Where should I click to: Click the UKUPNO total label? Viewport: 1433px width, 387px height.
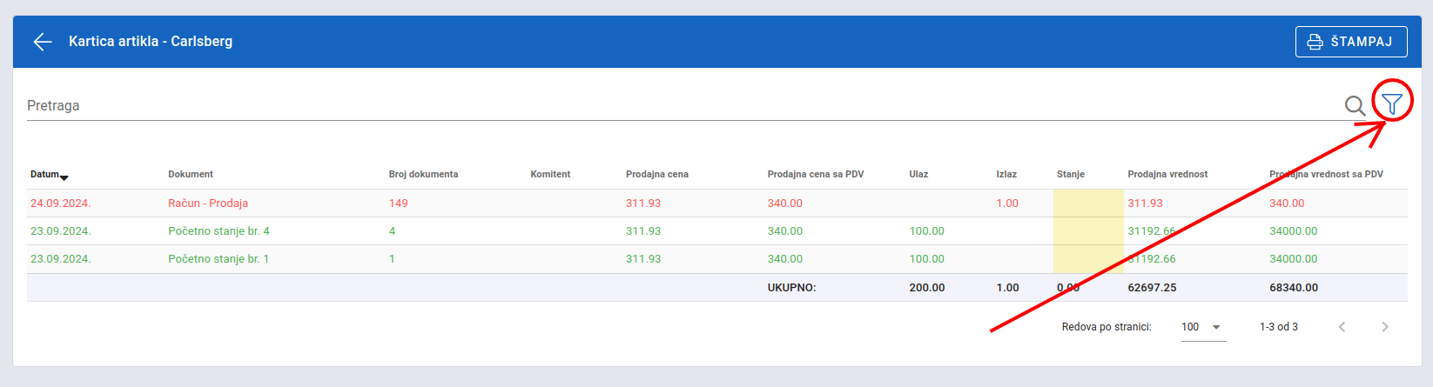(791, 287)
